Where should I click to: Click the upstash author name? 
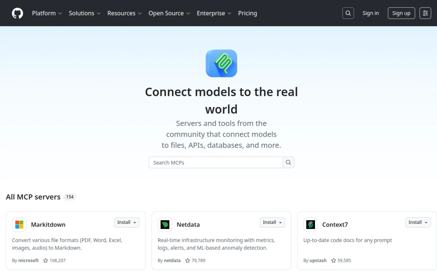318,261
